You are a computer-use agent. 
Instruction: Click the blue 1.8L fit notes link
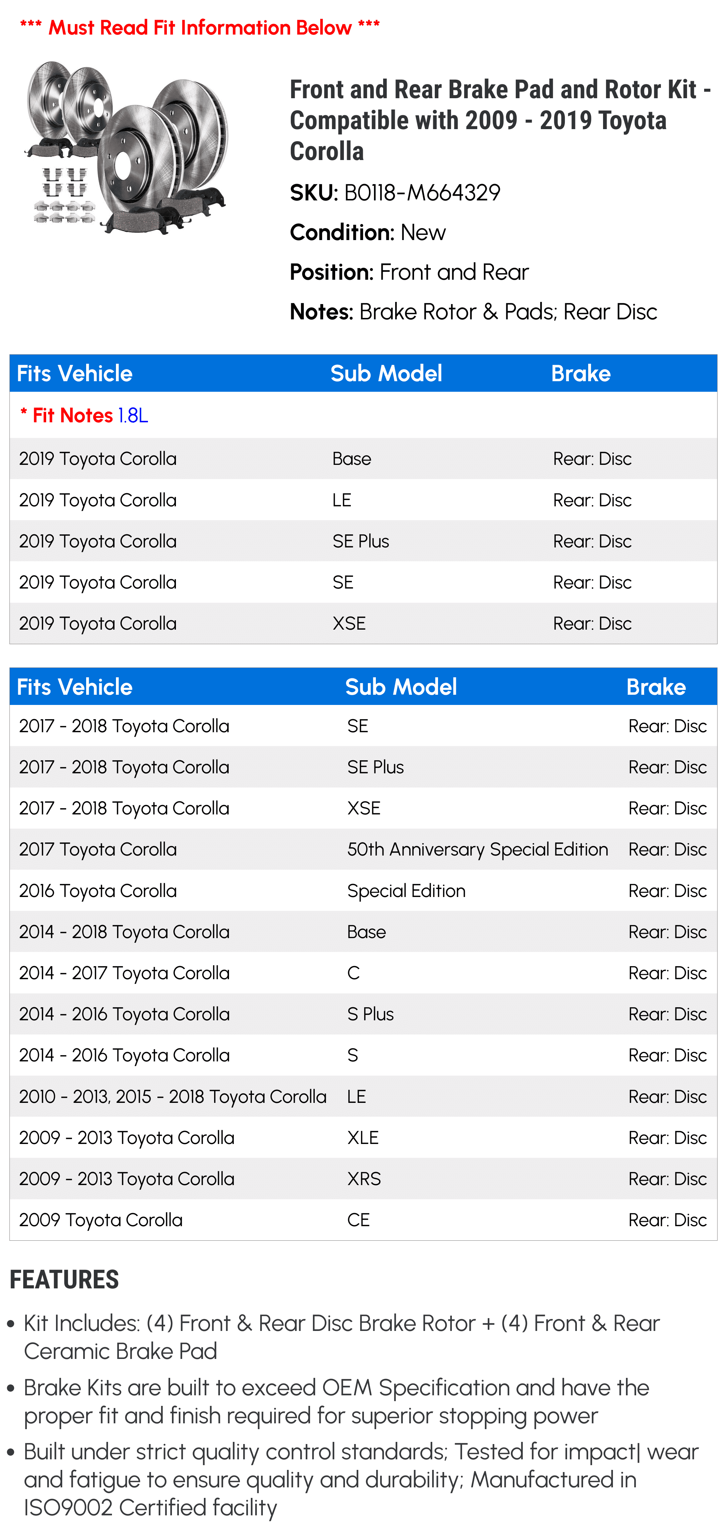133,415
